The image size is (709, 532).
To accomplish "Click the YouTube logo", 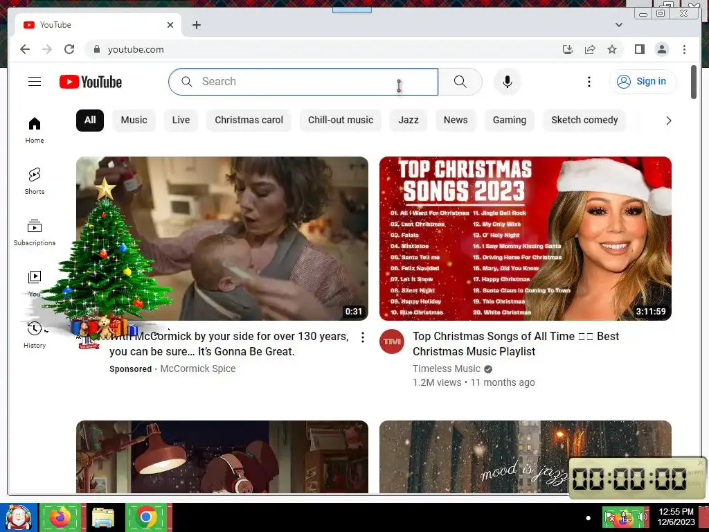I will [91, 82].
